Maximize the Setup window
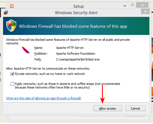The width and height of the screenshot is (153, 124). point(132,5)
